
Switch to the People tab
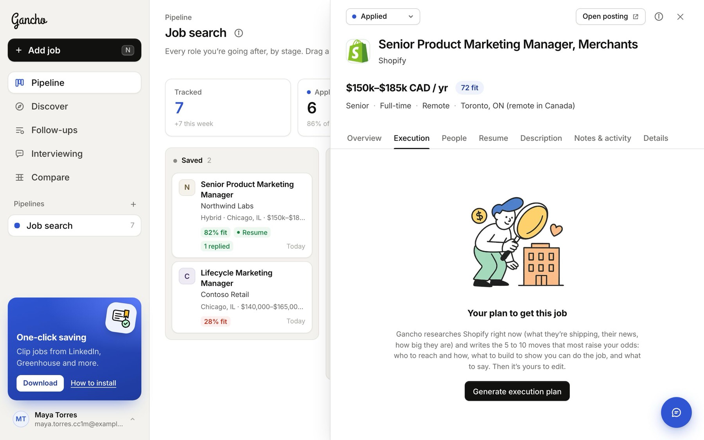[x=454, y=138]
